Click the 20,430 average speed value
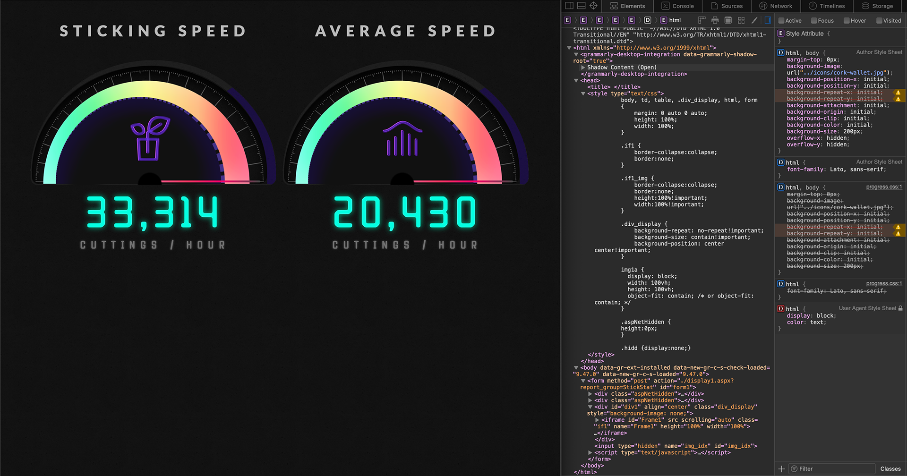 click(x=405, y=212)
